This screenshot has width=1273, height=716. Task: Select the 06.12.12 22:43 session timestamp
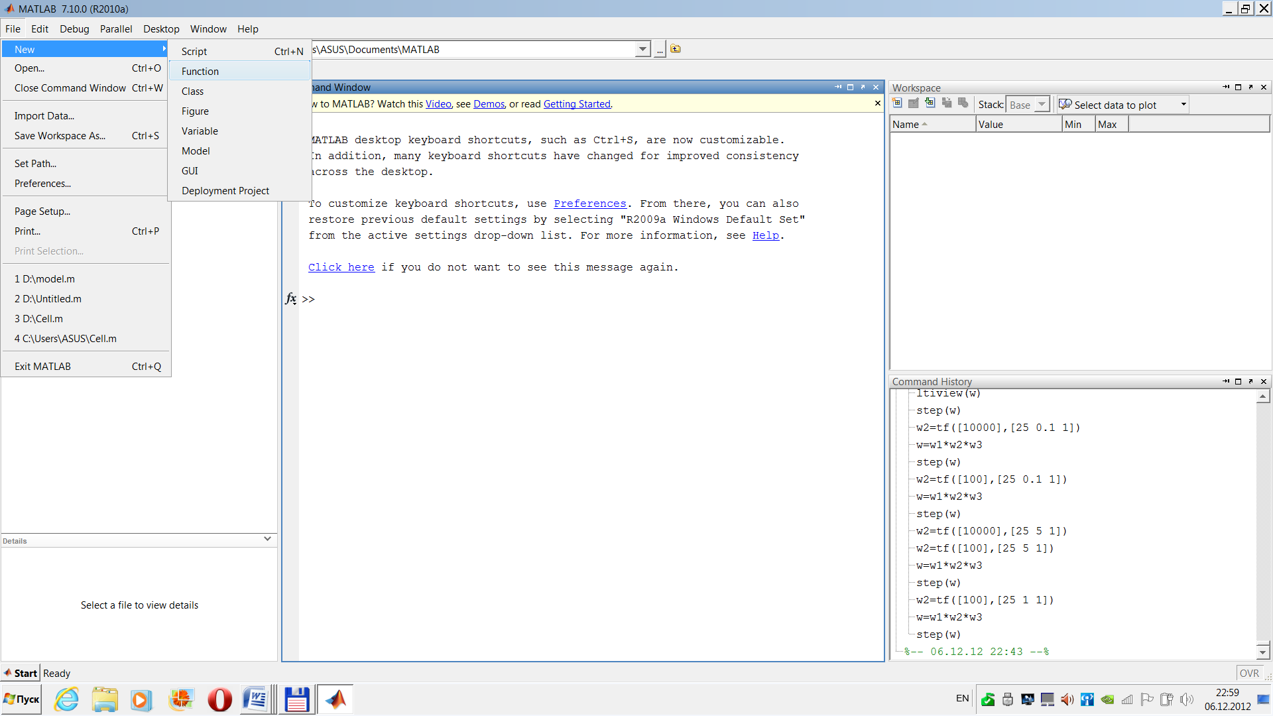click(x=977, y=652)
